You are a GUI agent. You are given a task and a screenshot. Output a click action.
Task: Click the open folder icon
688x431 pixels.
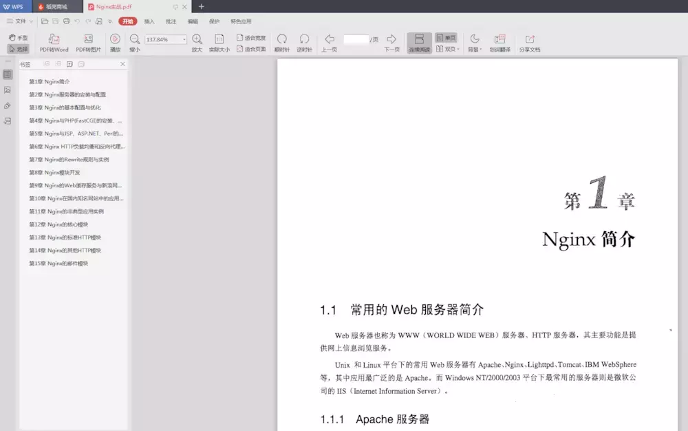(45, 21)
